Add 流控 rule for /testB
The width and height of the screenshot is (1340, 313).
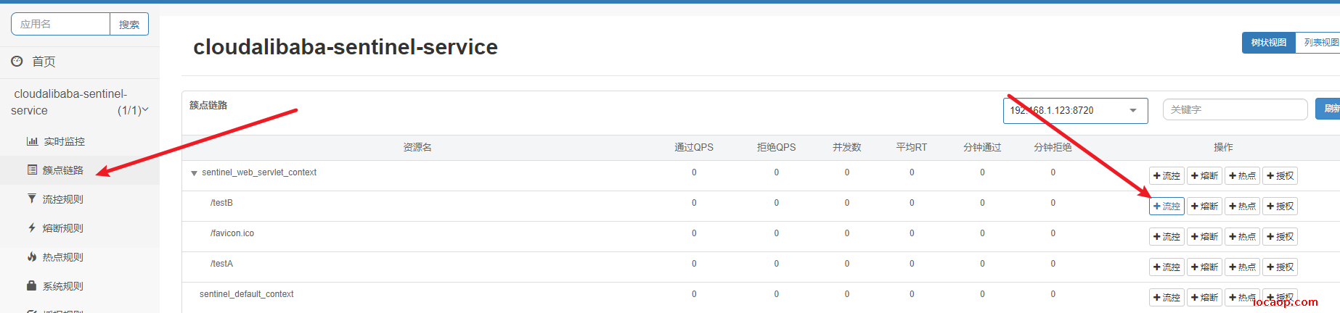tap(1167, 206)
